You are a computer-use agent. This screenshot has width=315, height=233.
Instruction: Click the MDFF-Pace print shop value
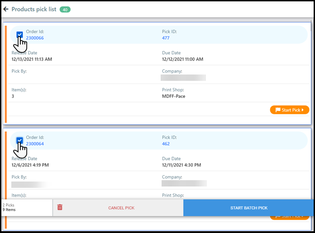pos(173,96)
